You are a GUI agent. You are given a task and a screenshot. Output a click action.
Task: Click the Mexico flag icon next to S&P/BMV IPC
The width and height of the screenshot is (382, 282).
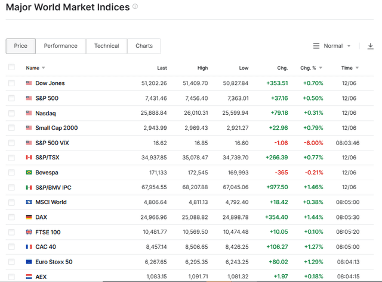29,187
